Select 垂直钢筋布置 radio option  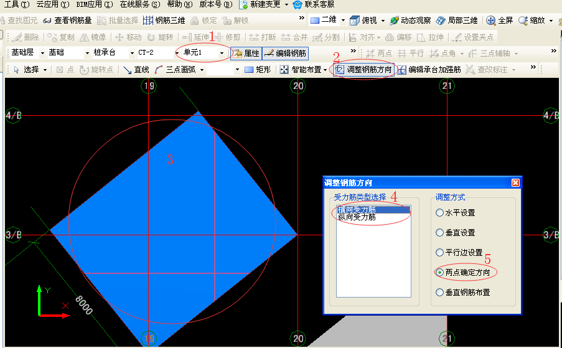pyautogui.click(x=439, y=293)
